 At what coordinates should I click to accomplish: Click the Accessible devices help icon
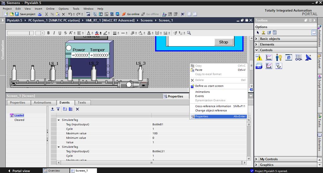pyautogui.click(x=164, y=14)
